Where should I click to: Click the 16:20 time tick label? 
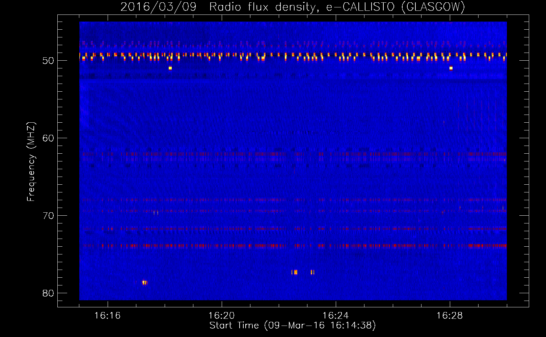(221, 316)
